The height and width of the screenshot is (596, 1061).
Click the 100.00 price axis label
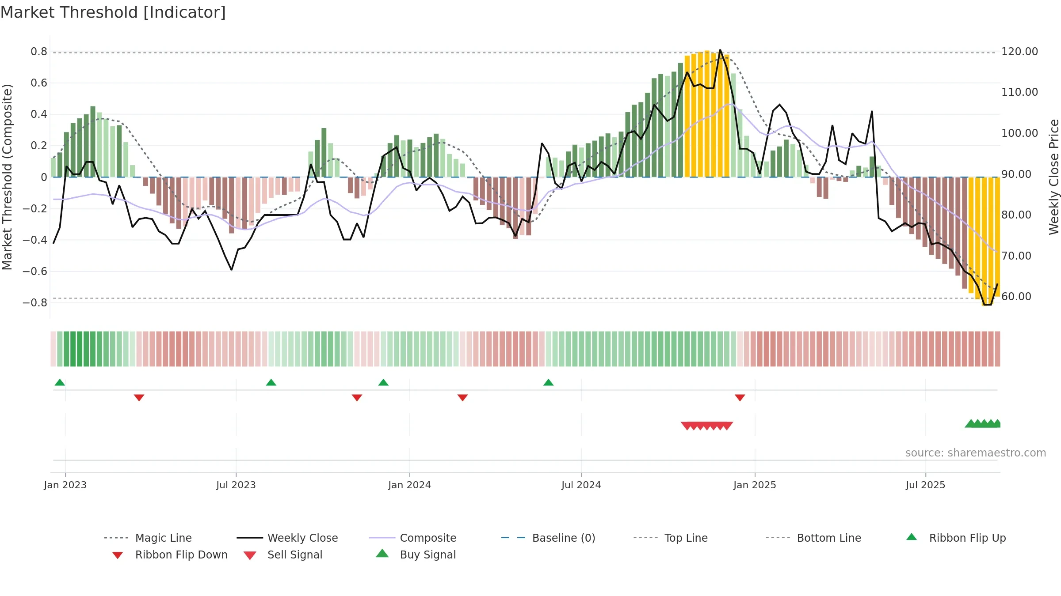[x=1020, y=133]
